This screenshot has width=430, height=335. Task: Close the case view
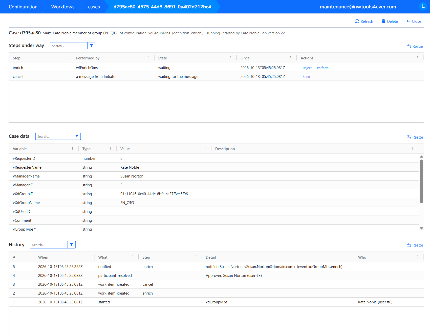[x=414, y=21]
